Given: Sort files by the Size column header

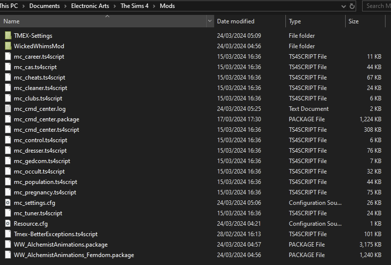Looking at the screenshot, I should 354,21.
